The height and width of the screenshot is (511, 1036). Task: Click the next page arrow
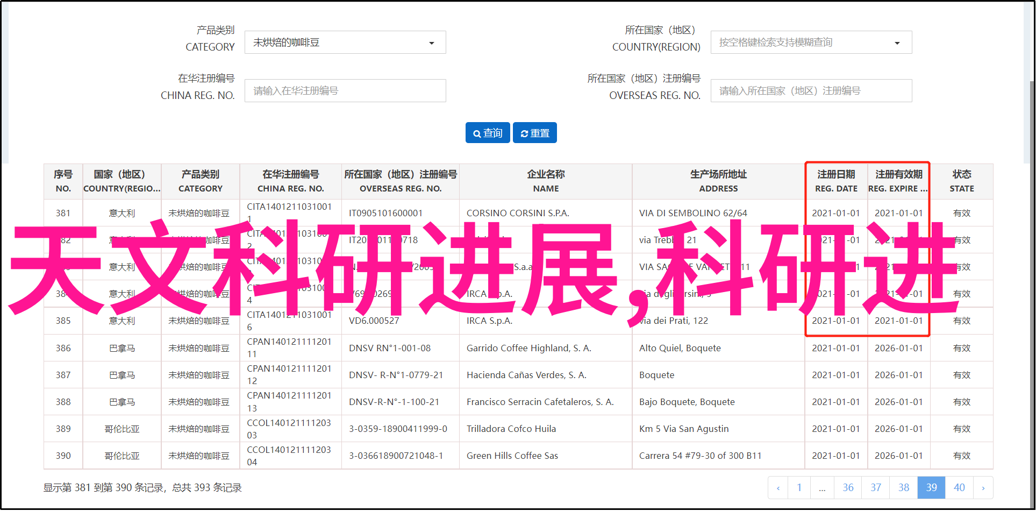point(983,488)
